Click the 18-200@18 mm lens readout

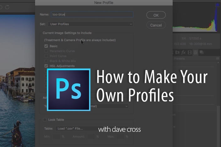(201, 44)
